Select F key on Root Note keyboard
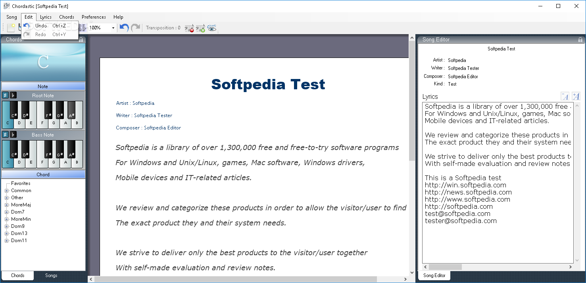The height and width of the screenshot is (283, 586). (x=42, y=123)
